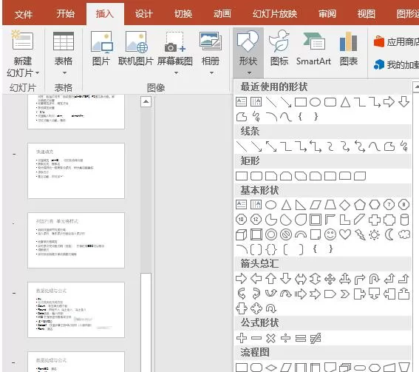The width and height of the screenshot is (419, 372).
Task: Select diamond in basic shapes
Action: [344, 205]
